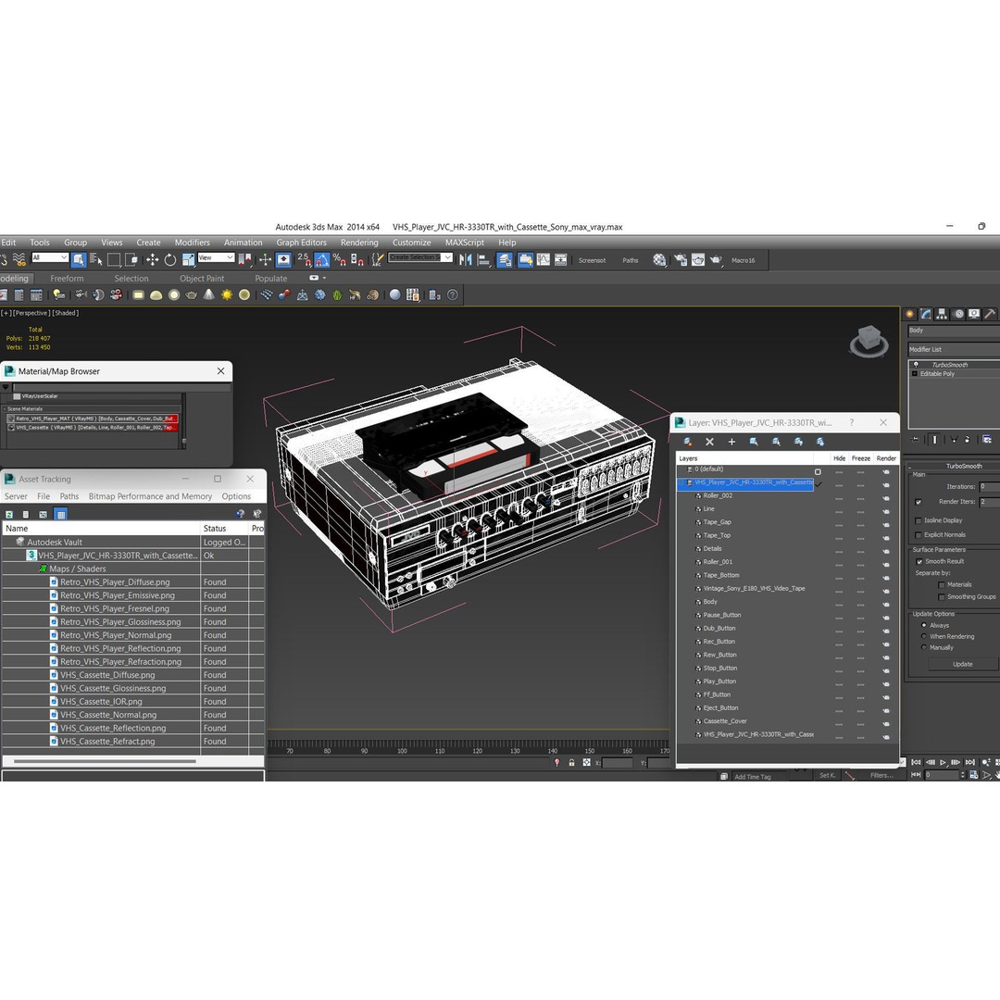1000x1000 pixels.
Task: Click the Rendered Frame Window icon
Action: click(x=698, y=259)
